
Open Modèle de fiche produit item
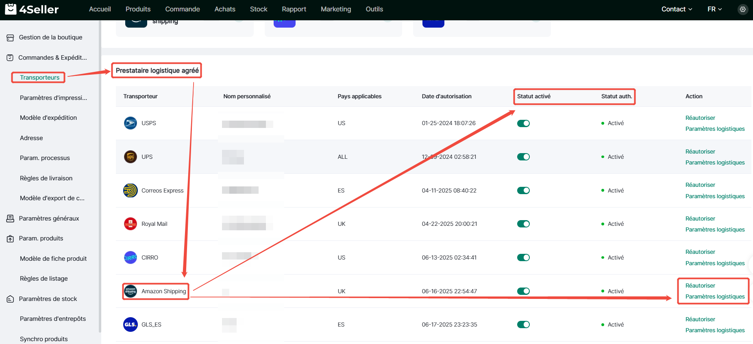pos(53,259)
